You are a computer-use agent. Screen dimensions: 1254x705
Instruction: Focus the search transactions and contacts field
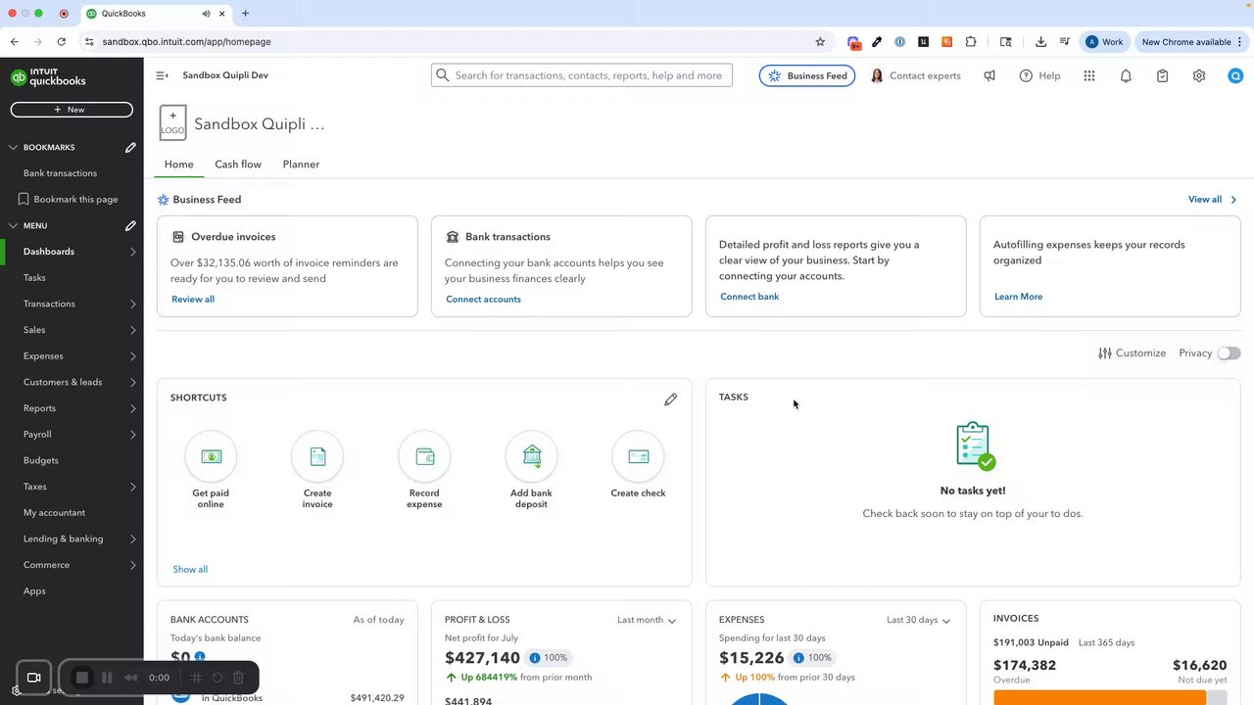(582, 75)
